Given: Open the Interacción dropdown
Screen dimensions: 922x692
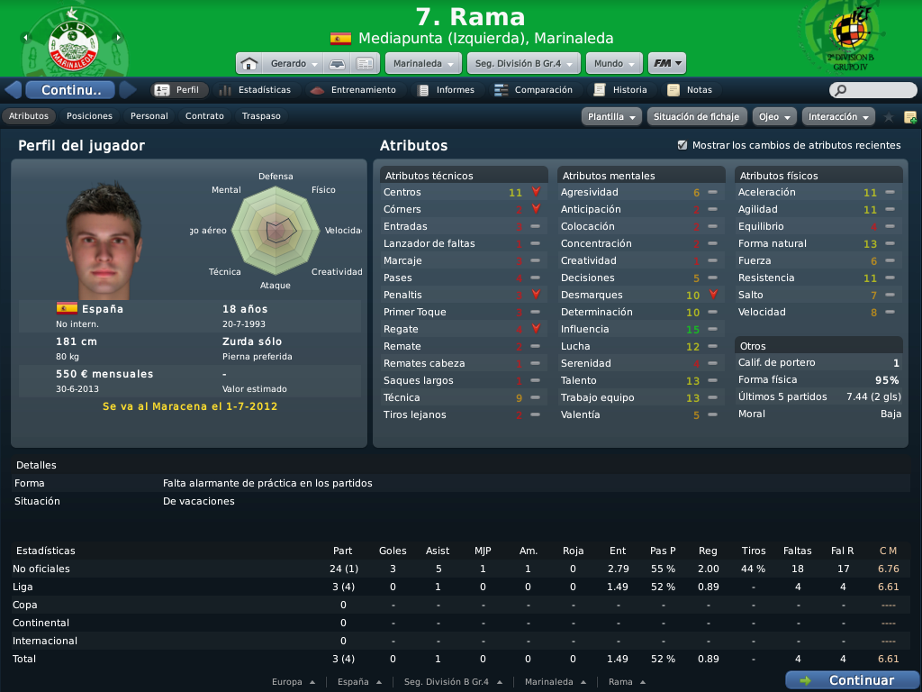Looking at the screenshot, I should pyautogui.click(x=838, y=116).
